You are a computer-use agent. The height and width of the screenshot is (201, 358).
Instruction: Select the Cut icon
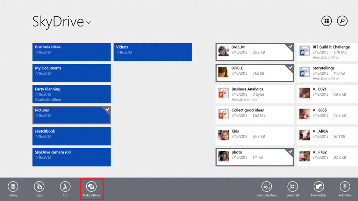(x=65, y=187)
